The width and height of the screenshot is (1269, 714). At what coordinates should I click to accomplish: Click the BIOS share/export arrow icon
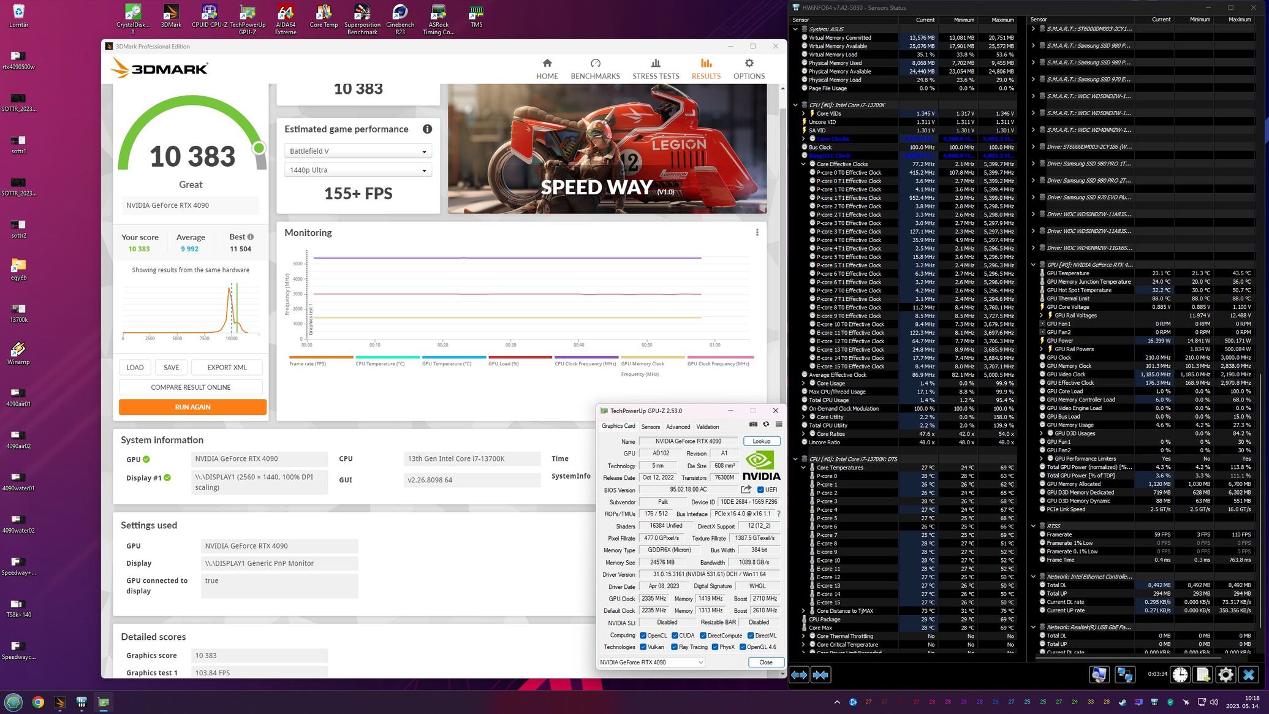(x=746, y=490)
